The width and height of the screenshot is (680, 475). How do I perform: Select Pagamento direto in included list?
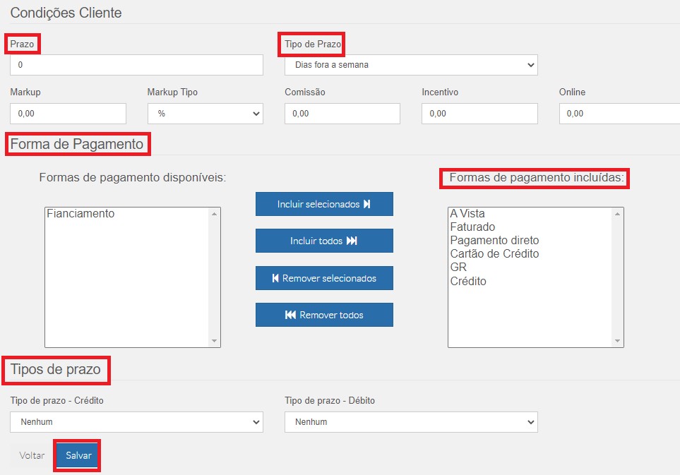[494, 241]
